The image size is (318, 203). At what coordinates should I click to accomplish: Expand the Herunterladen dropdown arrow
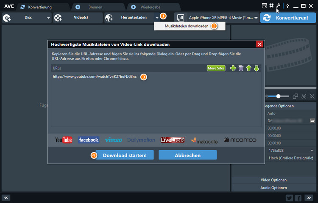click(x=157, y=18)
